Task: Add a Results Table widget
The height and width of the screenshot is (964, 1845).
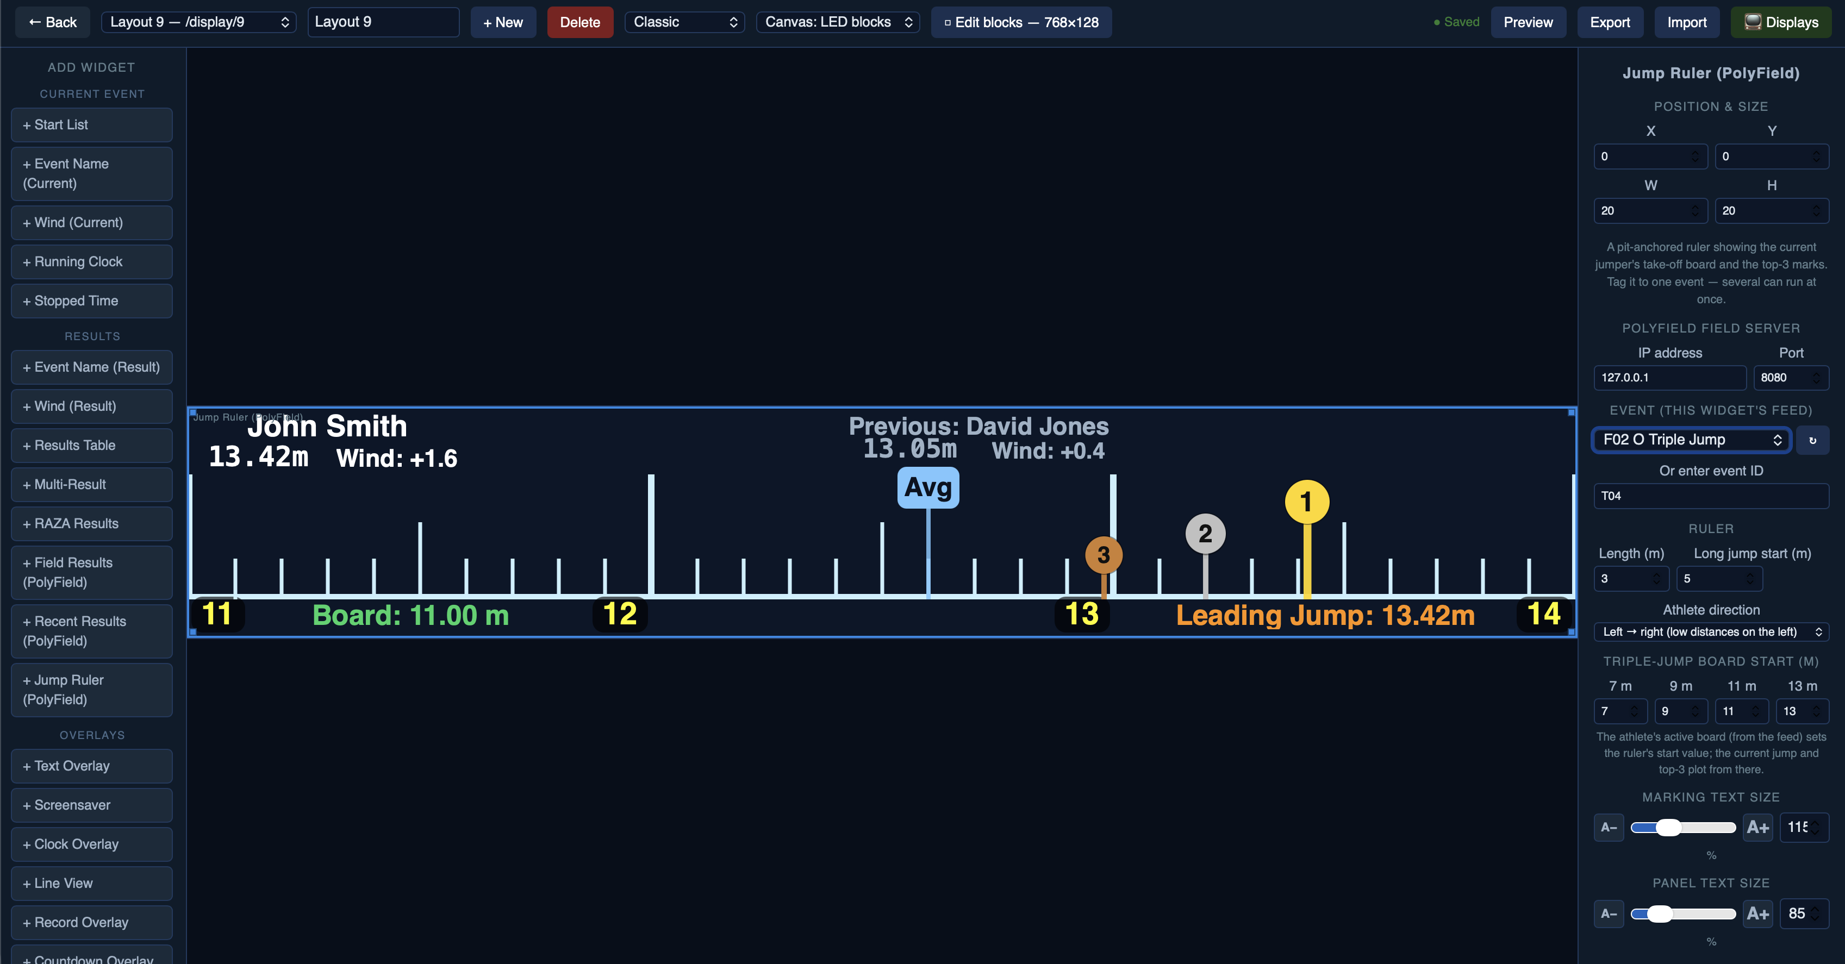Action: 92,446
